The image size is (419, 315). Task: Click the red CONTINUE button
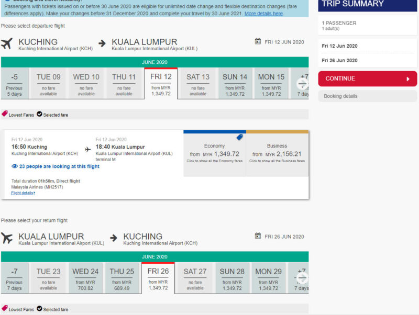click(x=368, y=78)
